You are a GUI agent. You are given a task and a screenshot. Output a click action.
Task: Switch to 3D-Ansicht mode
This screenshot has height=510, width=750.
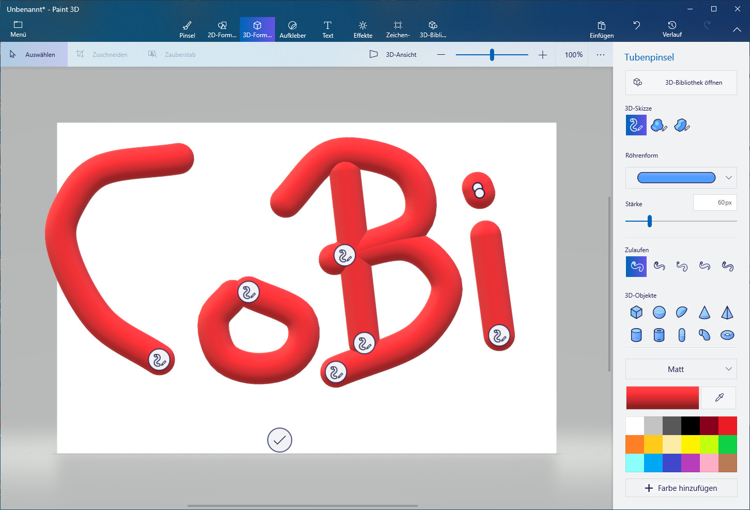tap(393, 54)
